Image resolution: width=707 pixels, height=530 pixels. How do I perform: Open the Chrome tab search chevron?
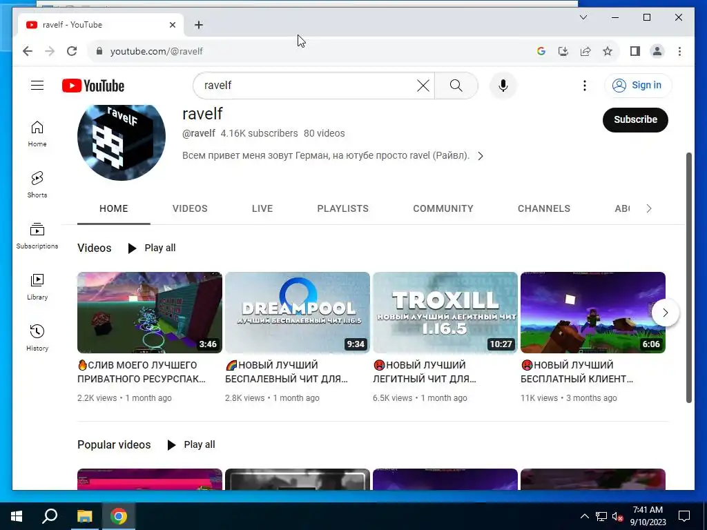[x=583, y=17]
